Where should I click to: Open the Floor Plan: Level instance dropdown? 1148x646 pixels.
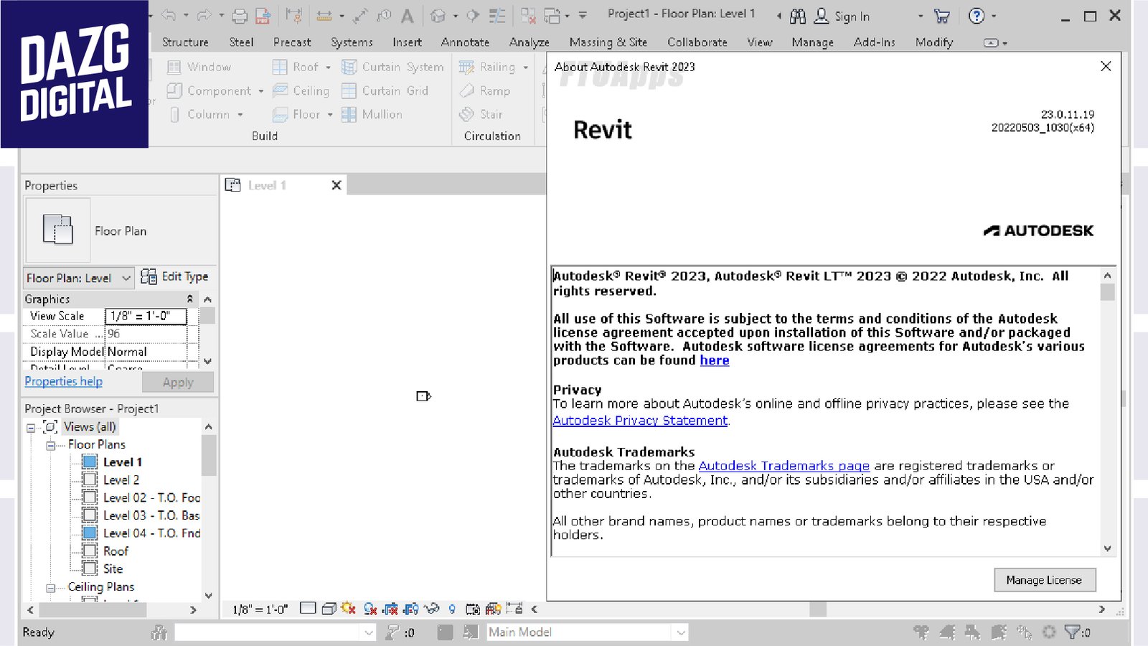pos(79,278)
